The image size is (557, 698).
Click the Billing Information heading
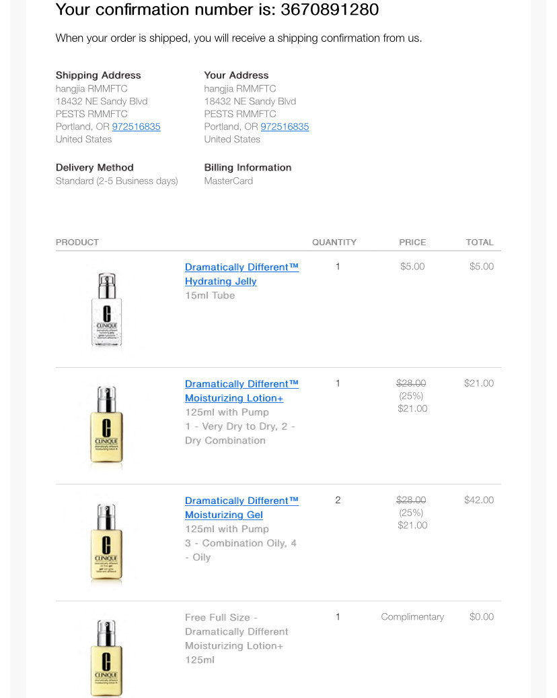248,168
